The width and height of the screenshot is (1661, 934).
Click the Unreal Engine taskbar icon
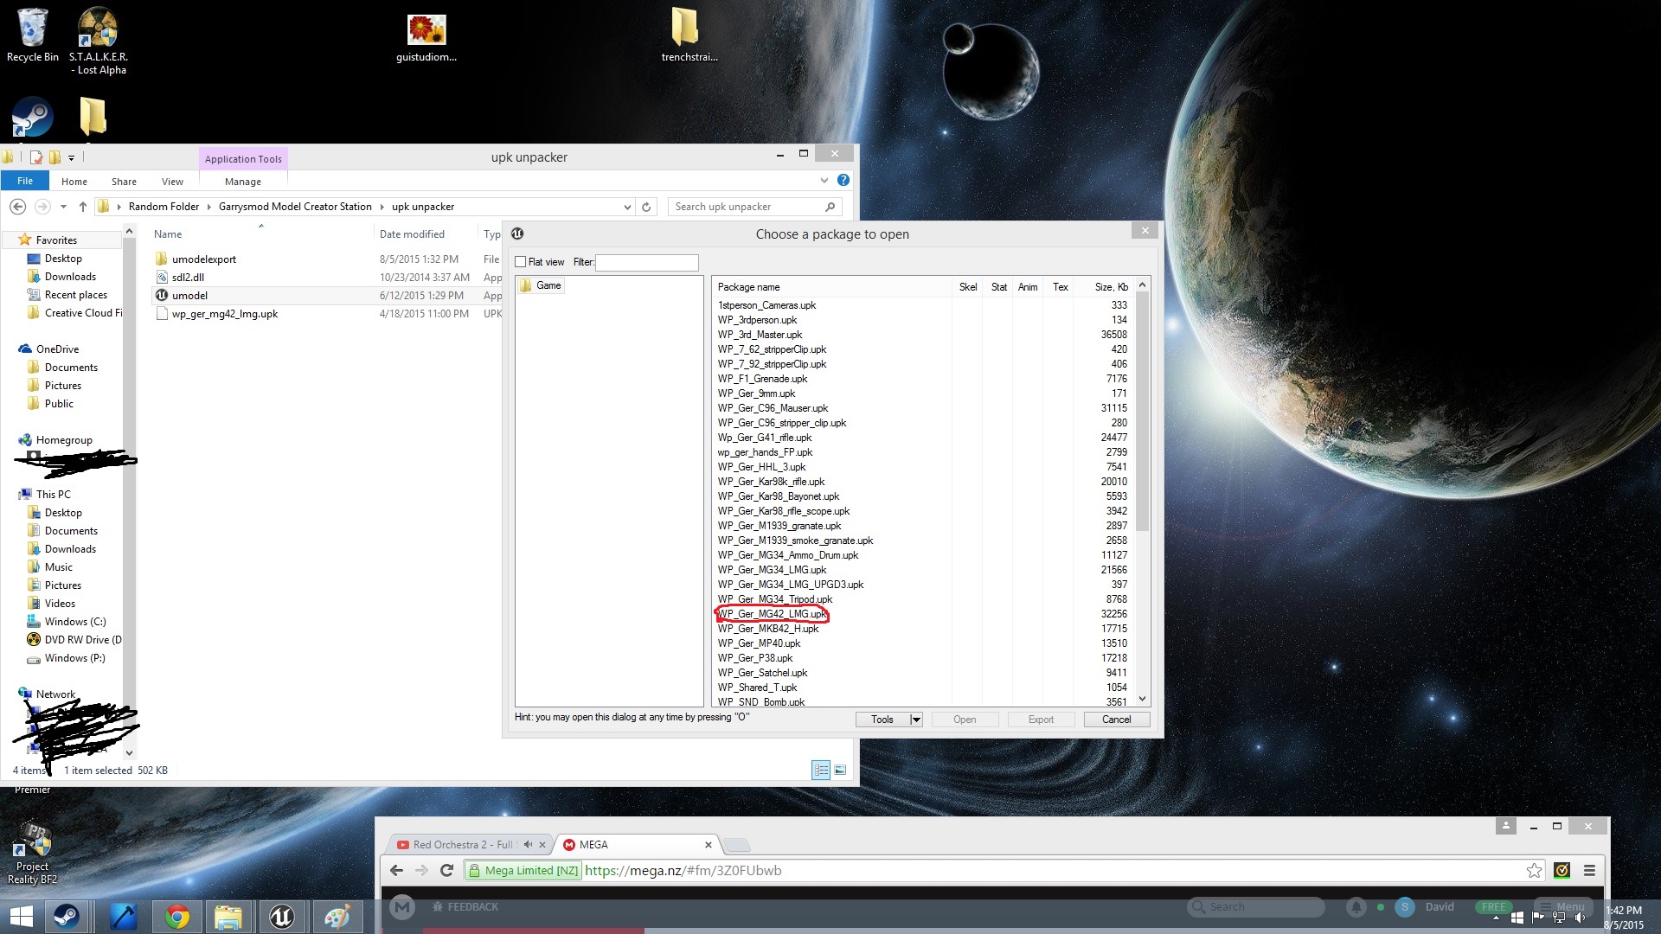[x=282, y=916]
